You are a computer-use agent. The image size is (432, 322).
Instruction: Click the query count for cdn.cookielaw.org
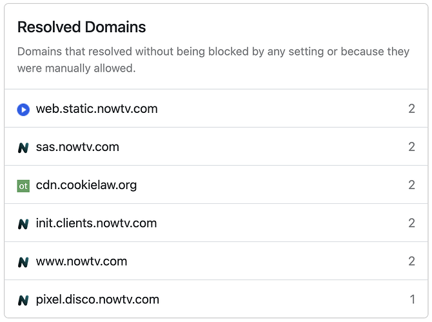pos(411,185)
